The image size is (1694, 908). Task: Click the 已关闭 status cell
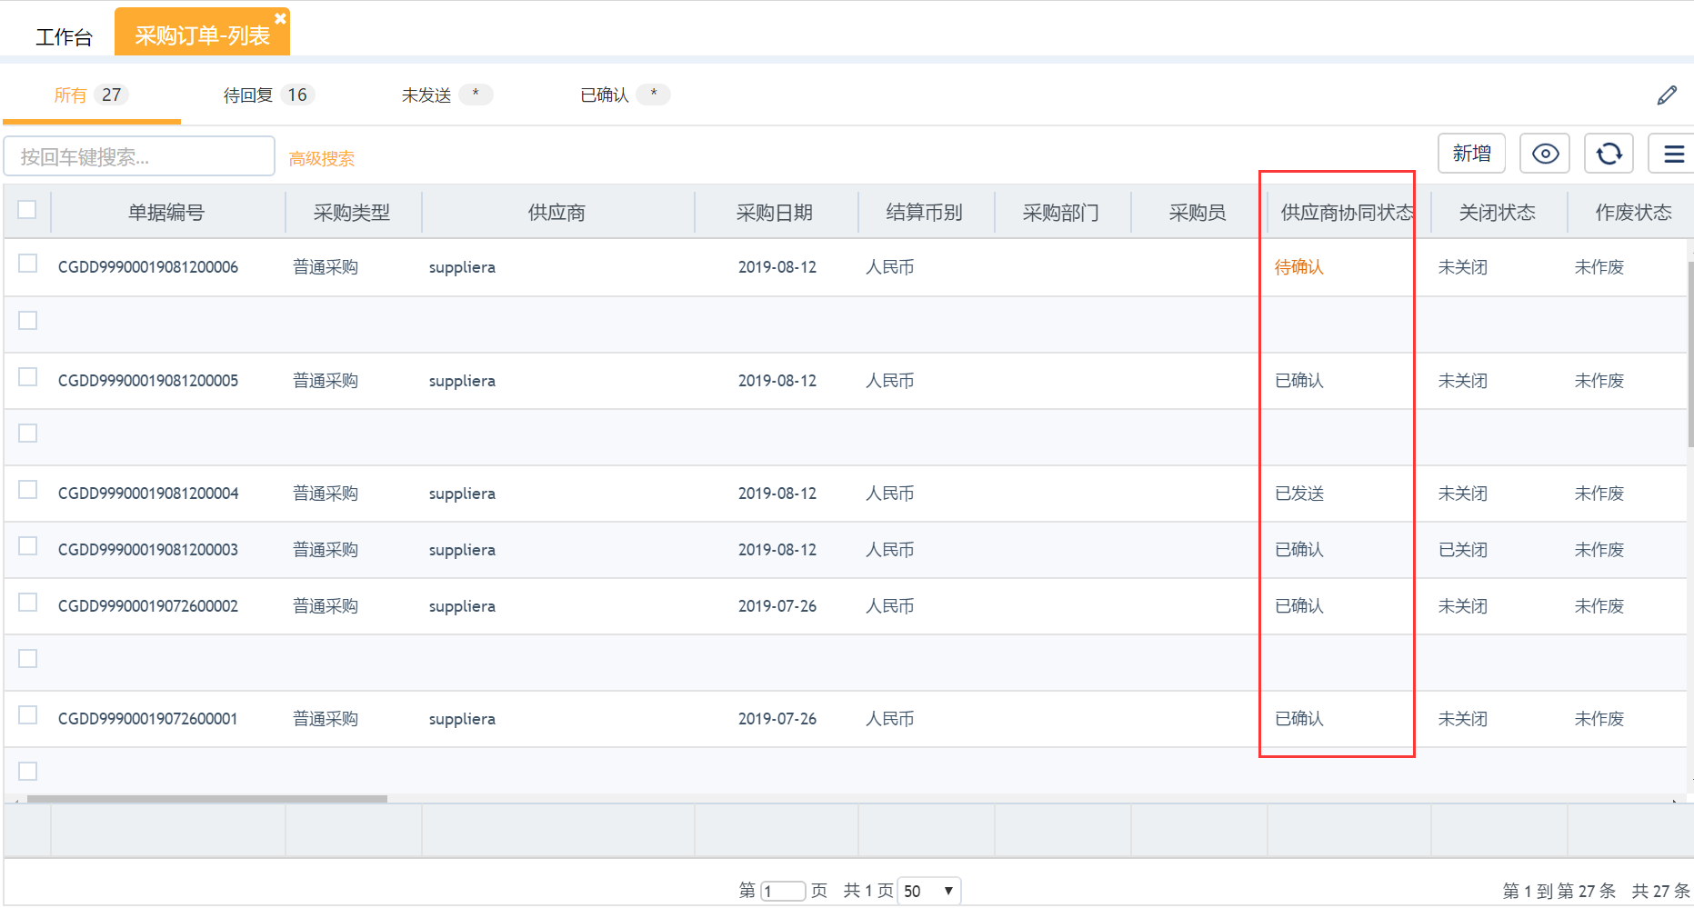[1463, 550]
